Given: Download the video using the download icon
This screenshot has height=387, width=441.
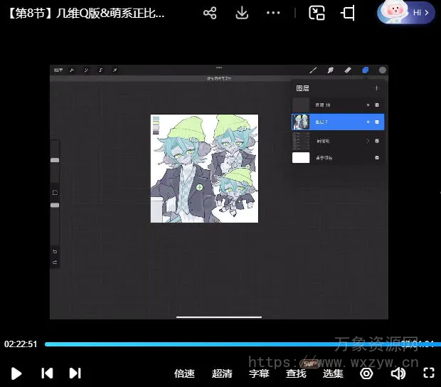Looking at the screenshot, I should tap(242, 13).
